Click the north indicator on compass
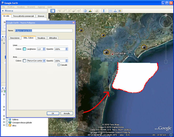This screenshot has height=137, width=174. [x=166, y=15]
